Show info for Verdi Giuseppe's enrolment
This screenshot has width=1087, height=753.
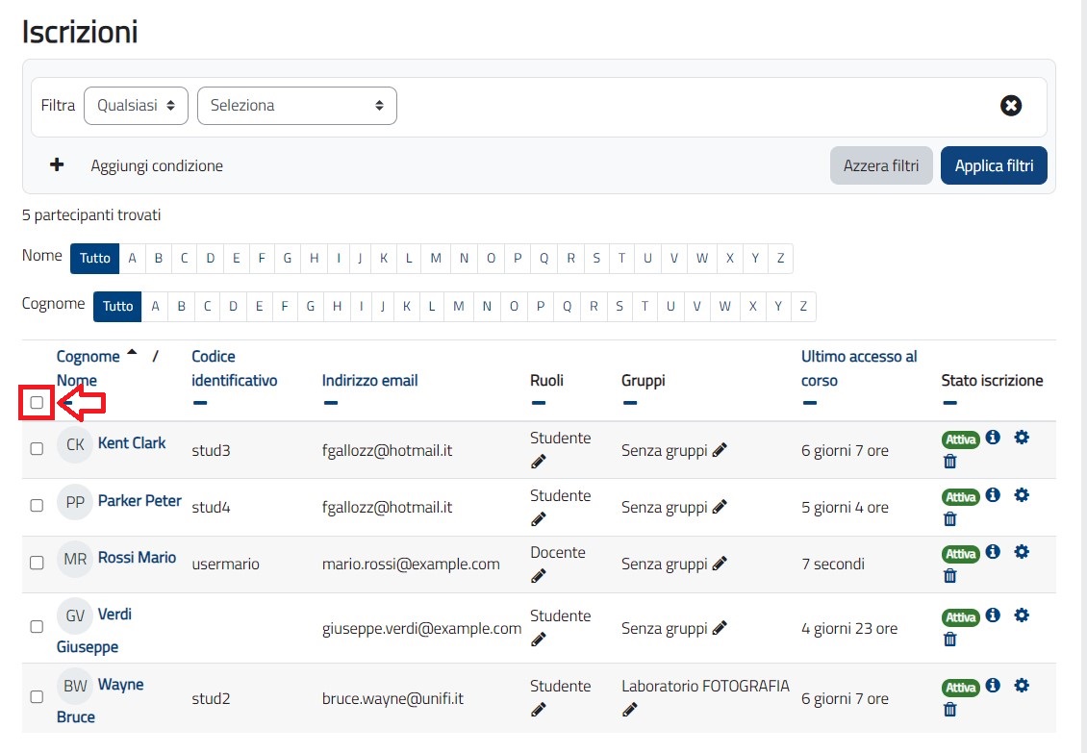tap(993, 615)
